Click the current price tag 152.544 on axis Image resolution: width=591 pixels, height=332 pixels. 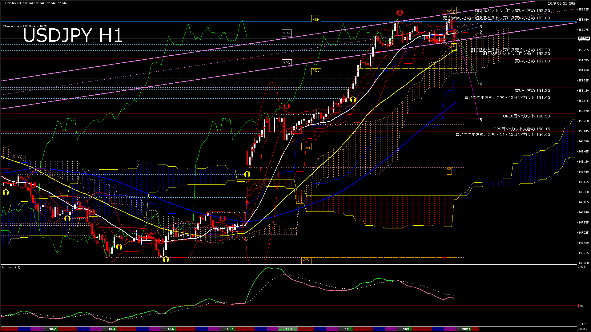point(583,38)
